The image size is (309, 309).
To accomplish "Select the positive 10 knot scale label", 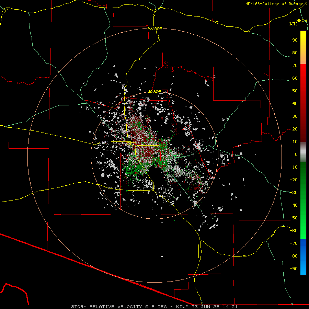I will 295,142.
